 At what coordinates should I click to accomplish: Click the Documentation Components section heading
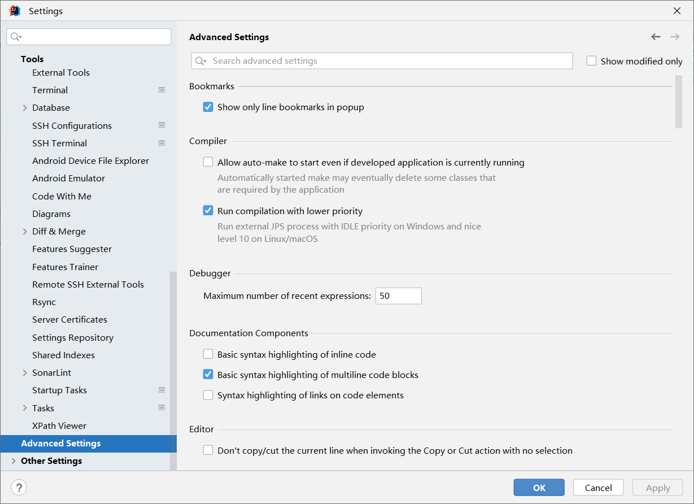(248, 333)
